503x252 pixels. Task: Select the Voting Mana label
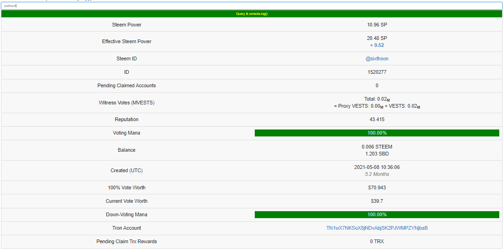(127, 133)
